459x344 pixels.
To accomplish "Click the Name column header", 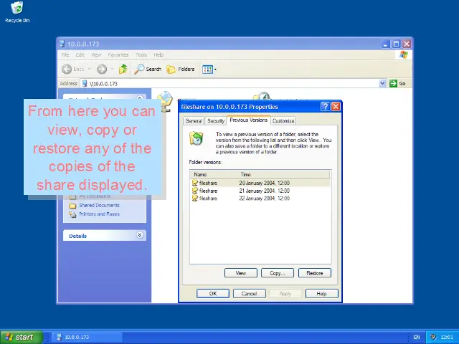I will click(x=214, y=174).
